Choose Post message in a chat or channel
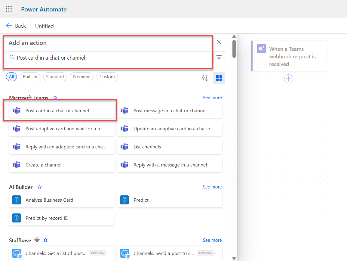 tap(170, 110)
